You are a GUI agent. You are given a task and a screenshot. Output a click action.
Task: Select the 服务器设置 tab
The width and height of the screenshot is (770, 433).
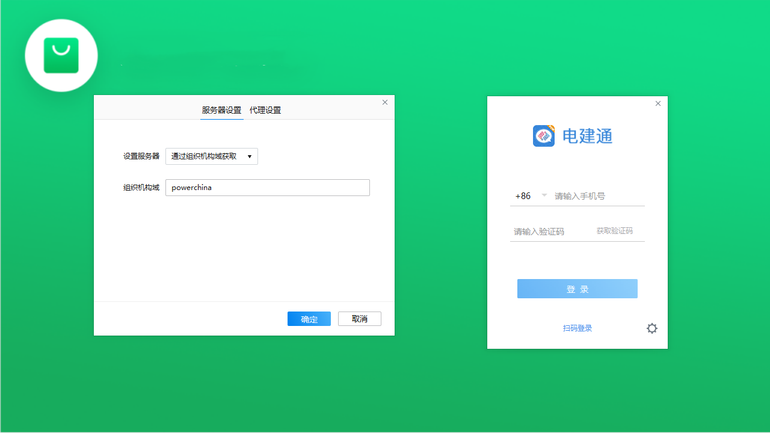click(x=221, y=110)
